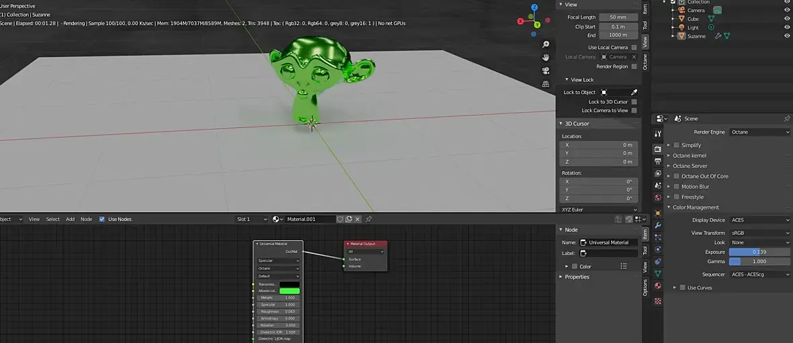This screenshot has width=793, height=343.
Task: Expand the Octane kernel panel
Action: (690, 156)
